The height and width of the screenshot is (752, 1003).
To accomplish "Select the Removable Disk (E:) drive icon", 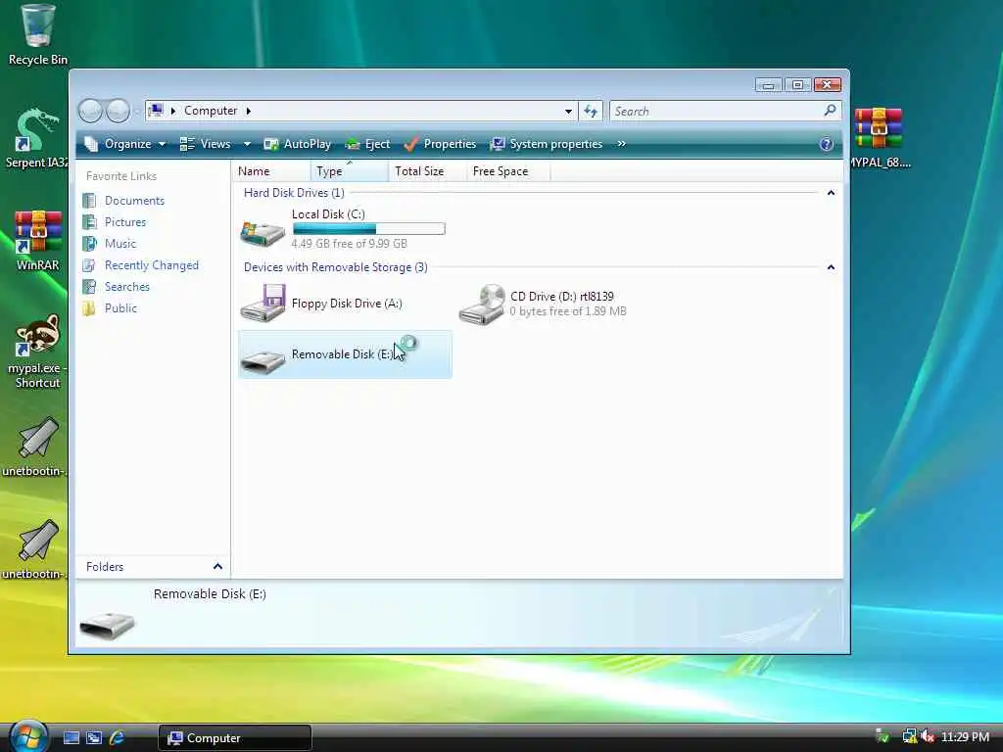I will (263, 362).
